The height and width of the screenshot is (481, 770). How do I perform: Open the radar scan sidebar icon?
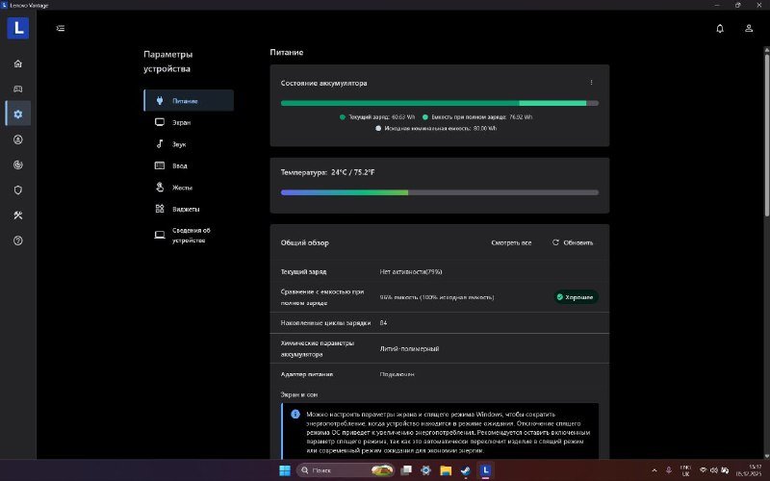pos(18,165)
